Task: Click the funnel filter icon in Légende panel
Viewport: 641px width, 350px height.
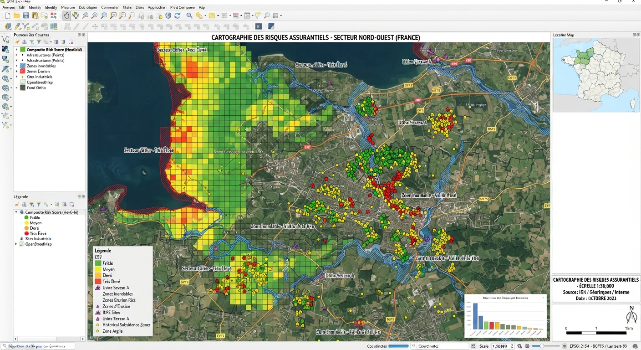Action: pyautogui.click(x=39, y=204)
